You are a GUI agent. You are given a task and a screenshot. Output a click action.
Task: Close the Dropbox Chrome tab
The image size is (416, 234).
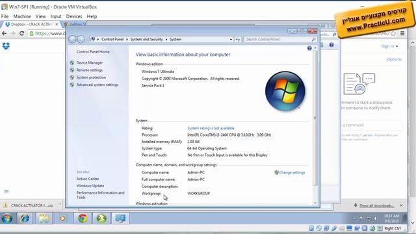(x=57, y=25)
